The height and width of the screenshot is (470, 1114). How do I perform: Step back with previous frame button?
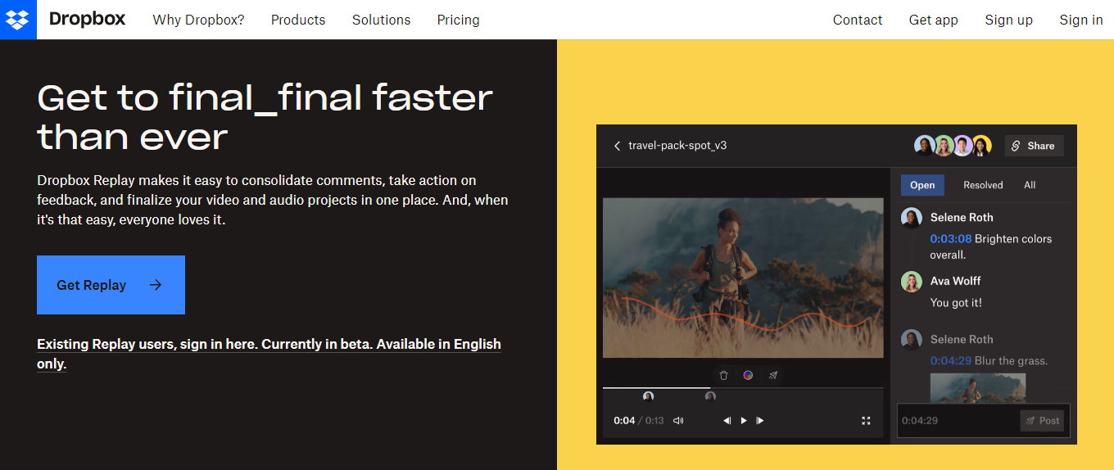tap(727, 421)
